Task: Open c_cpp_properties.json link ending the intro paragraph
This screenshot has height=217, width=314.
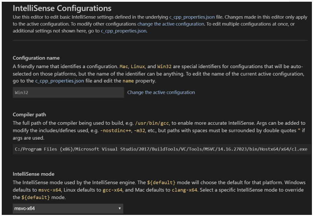Action: (124, 31)
